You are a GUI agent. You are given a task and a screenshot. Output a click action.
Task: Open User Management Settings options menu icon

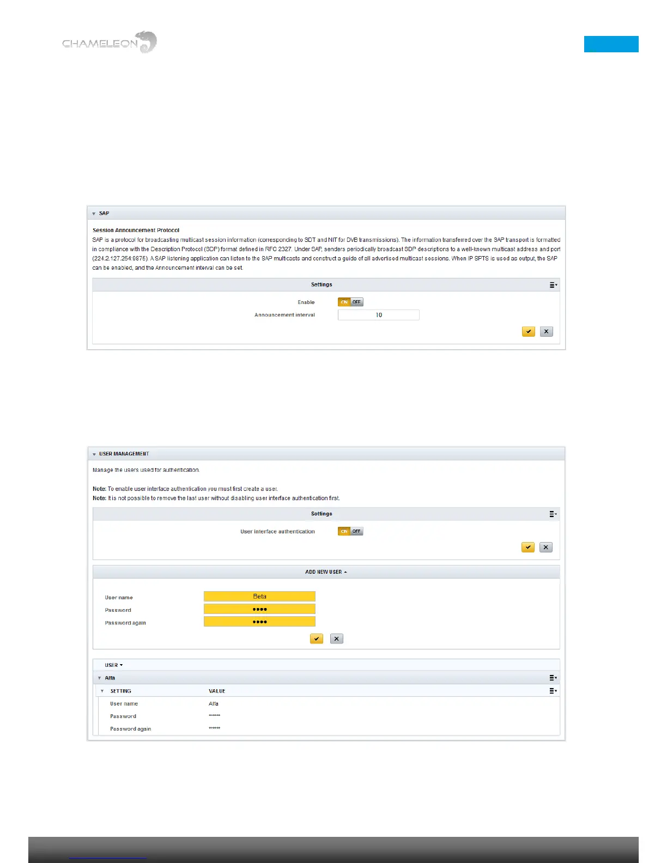pyautogui.click(x=553, y=514)
